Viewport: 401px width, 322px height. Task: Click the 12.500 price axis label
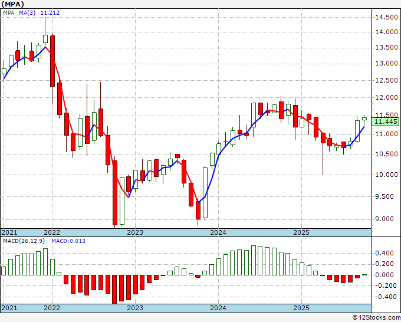[x=386, y=80]
